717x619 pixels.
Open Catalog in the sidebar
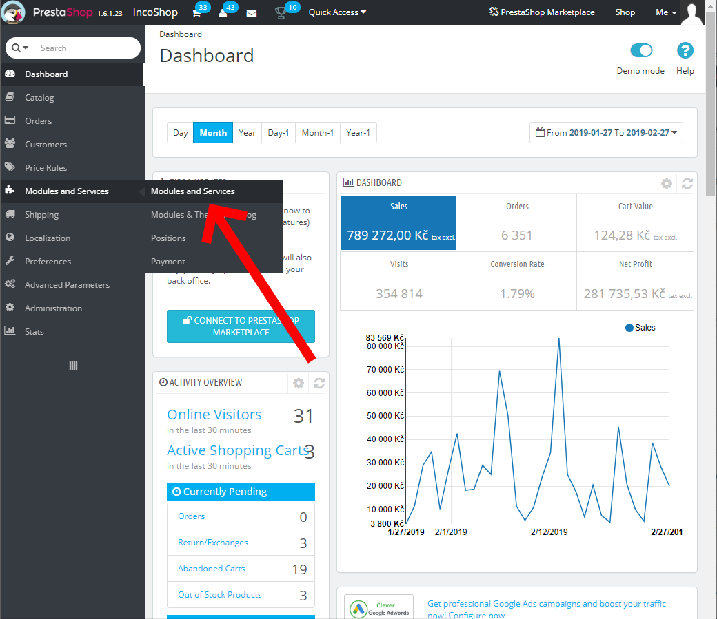pyautogui.click(x=72, y=97)
